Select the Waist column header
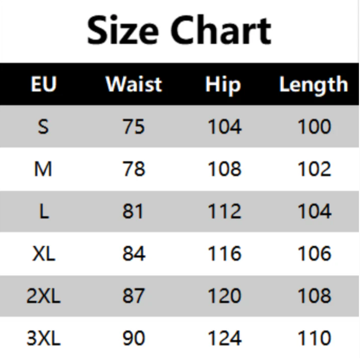The width and height of the screenshot is (360, 358). click(x=134, y=85)
